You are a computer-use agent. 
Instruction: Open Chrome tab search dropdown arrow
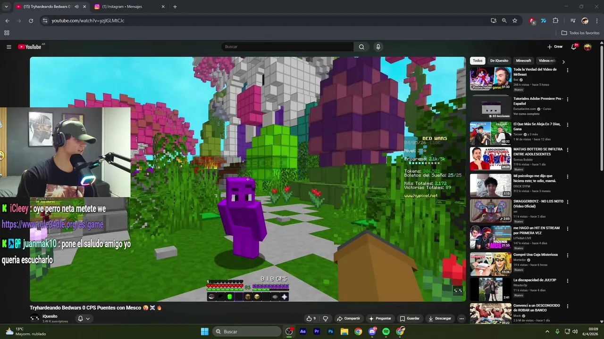[6, 7]
